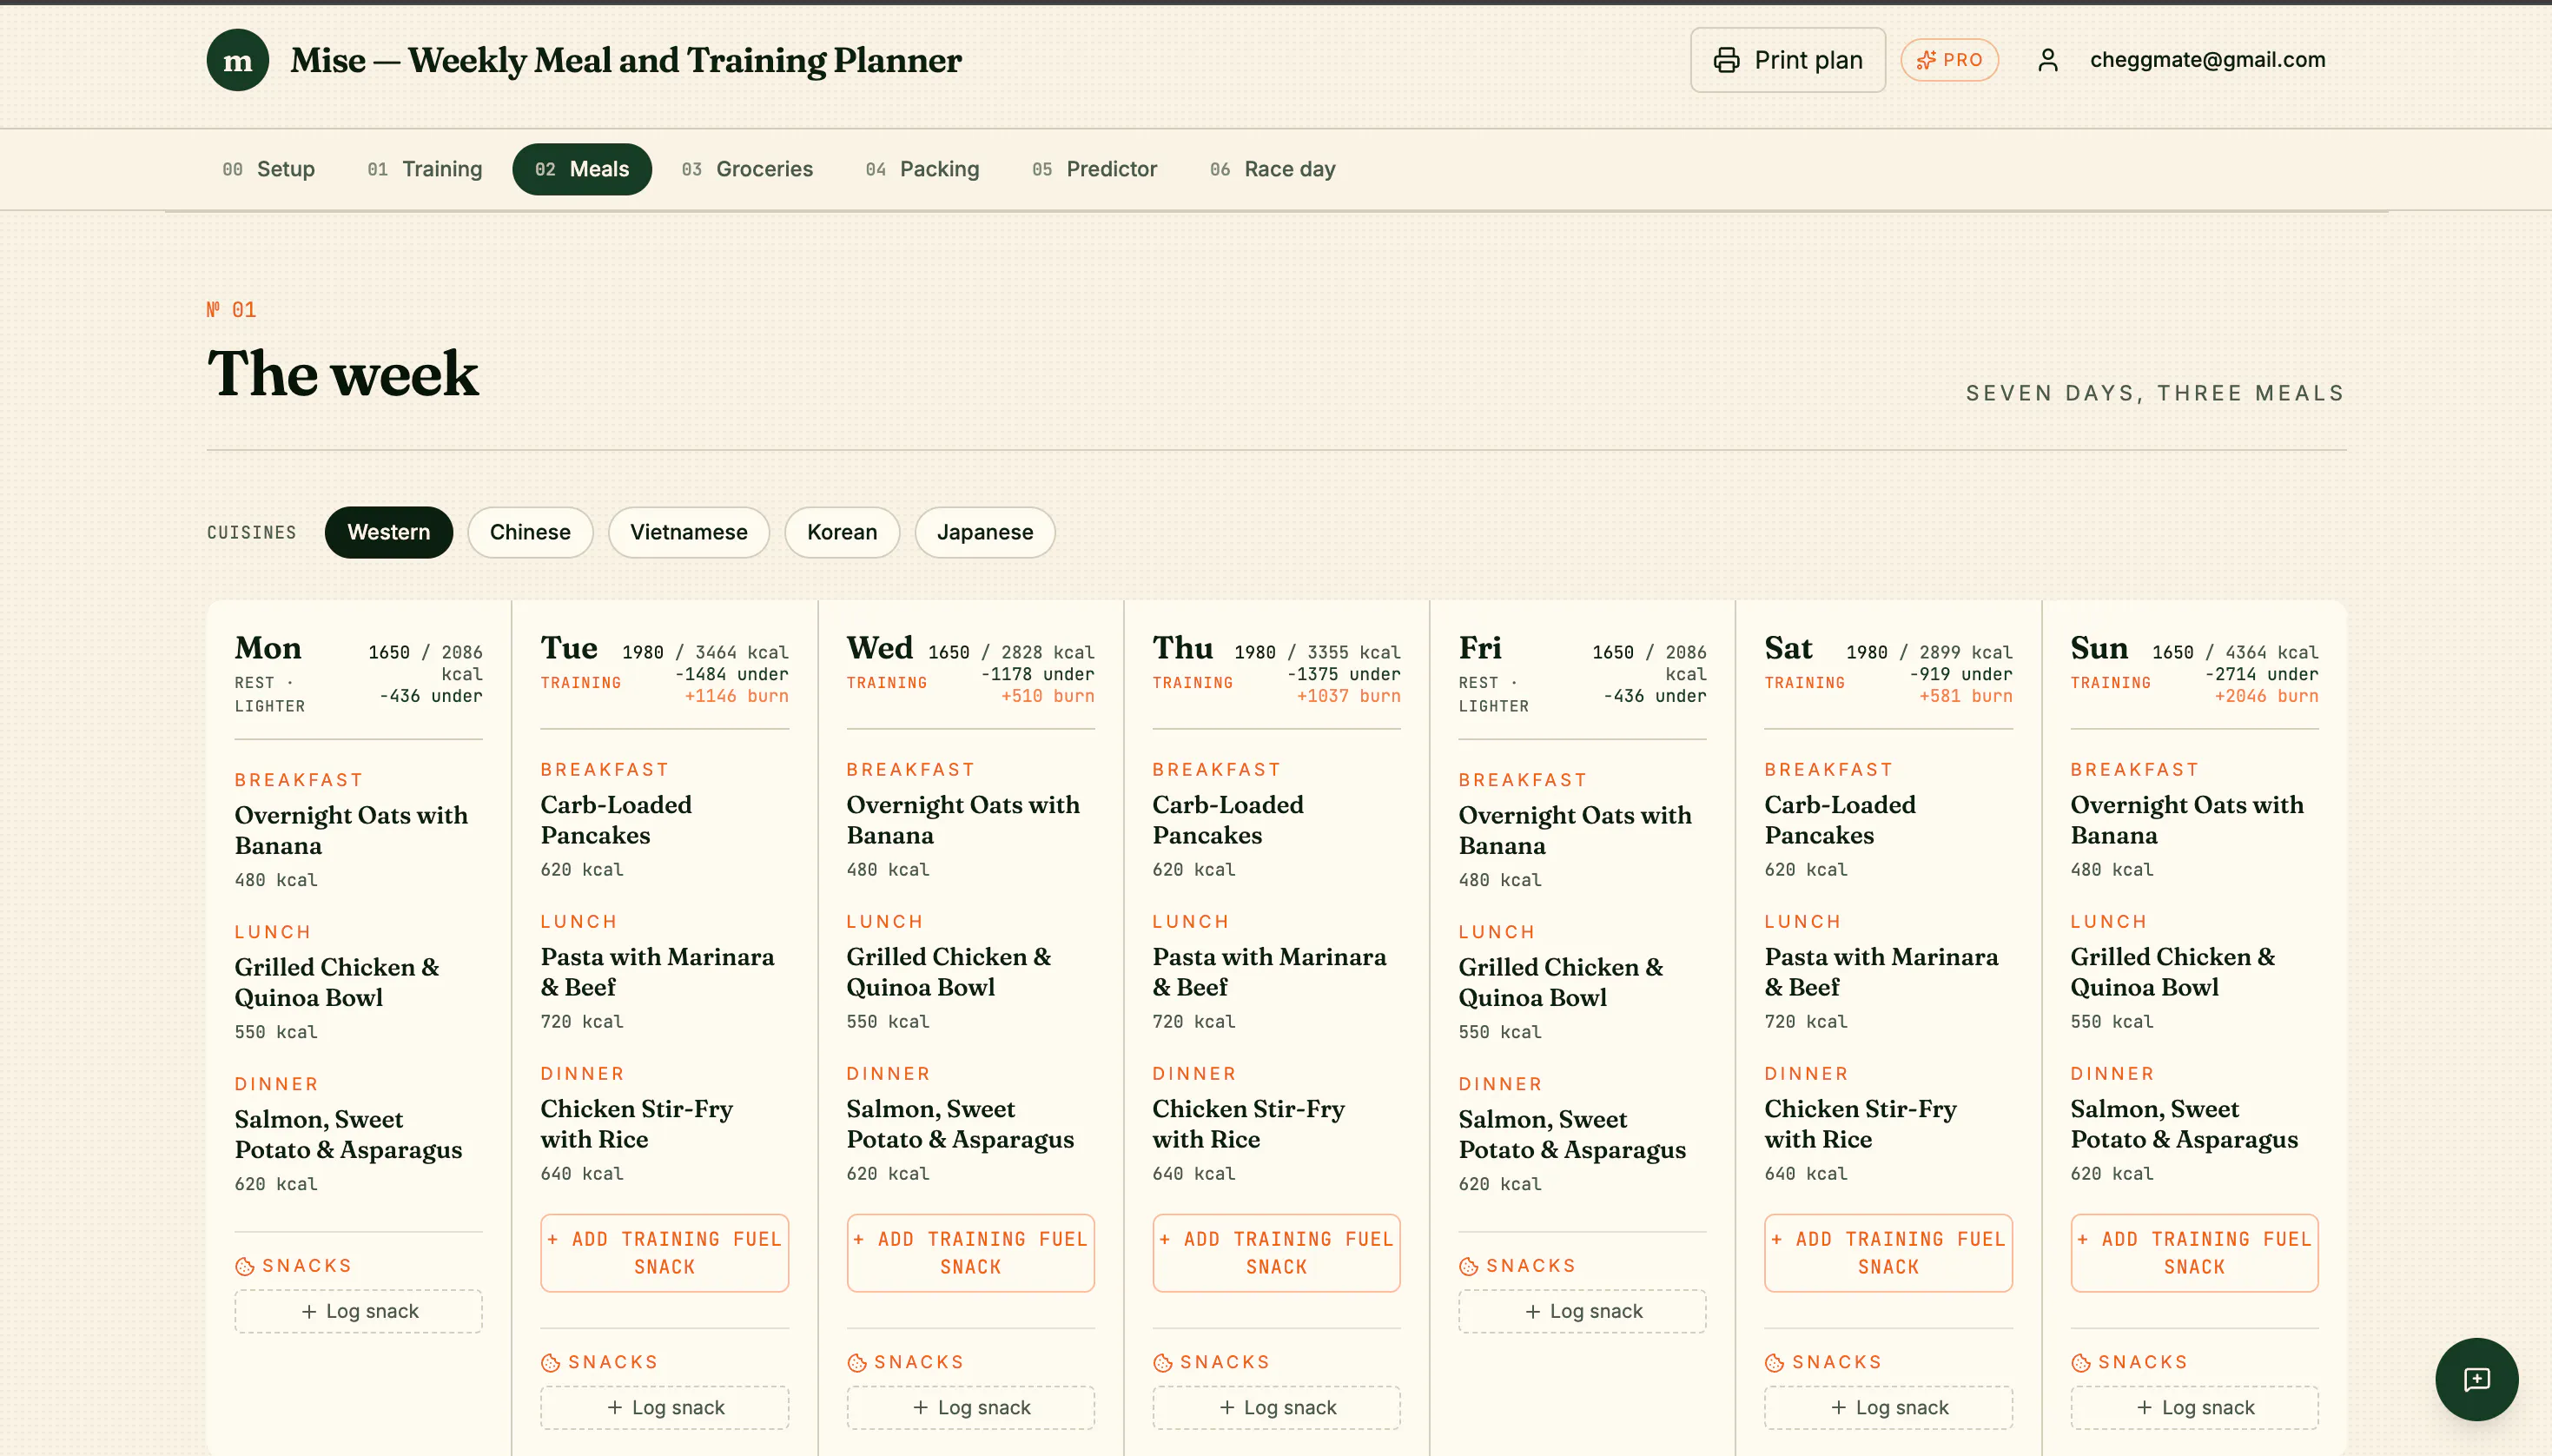This screenshot has height=1456, width=2552.
Task: Click Tuesday's +1146 burn value
Action: tap(736, 696)
